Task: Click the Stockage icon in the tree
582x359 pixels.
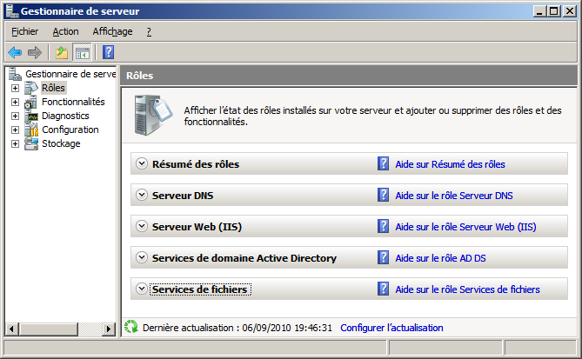Action: coord(31,143)
